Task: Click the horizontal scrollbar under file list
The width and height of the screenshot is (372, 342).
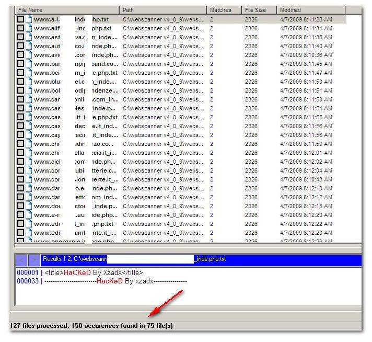Action: point(187,245)
